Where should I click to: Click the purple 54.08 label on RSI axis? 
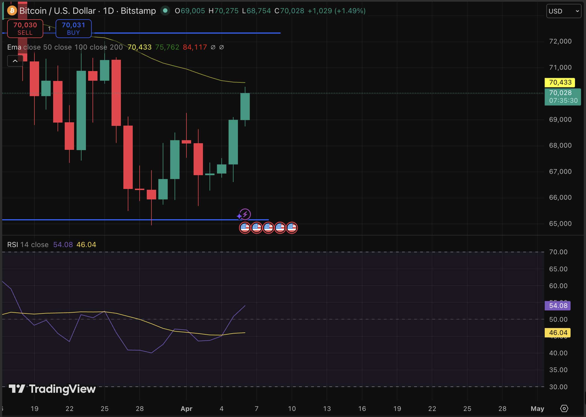[x=558, y=306]
